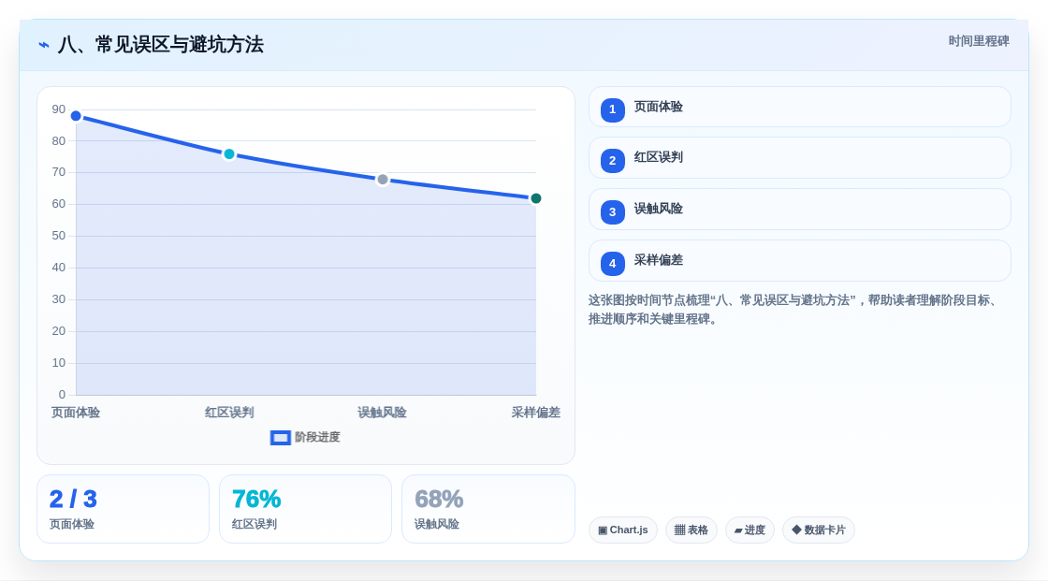Click the x-axis label 红区误判
The width and height of the screenshot is (1048, 581).
(x=229, y=413)
